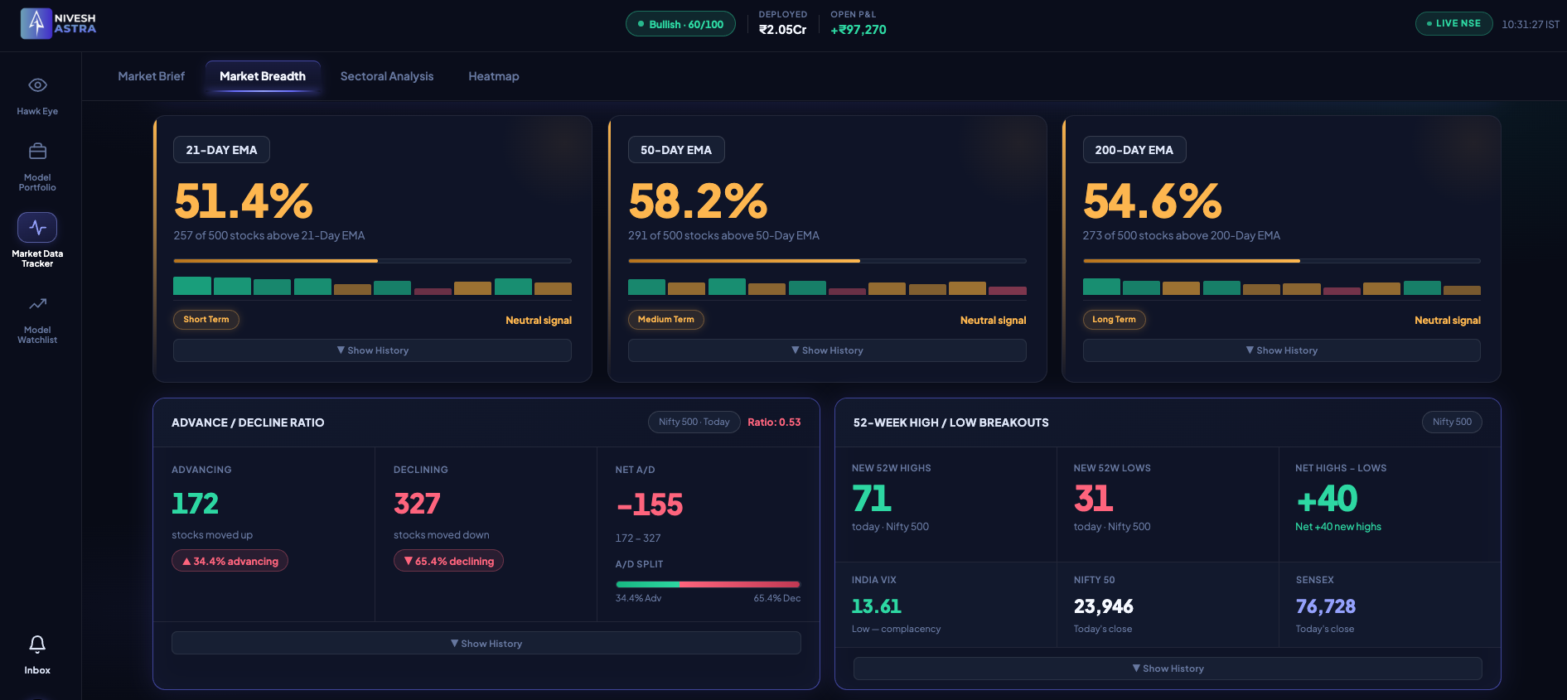The image size is (1567, 700).
Task: Click declining count 327
Action: 417,504
